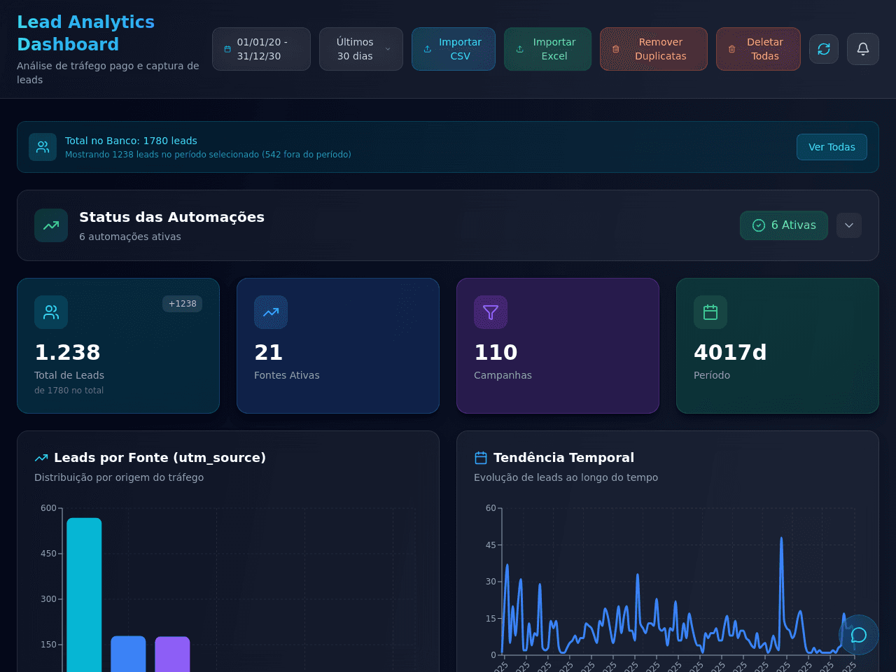Click 'Total no Banco: 1780 leads' text
The height and width of the screenshot is (672, 896).
pos(131,141)
